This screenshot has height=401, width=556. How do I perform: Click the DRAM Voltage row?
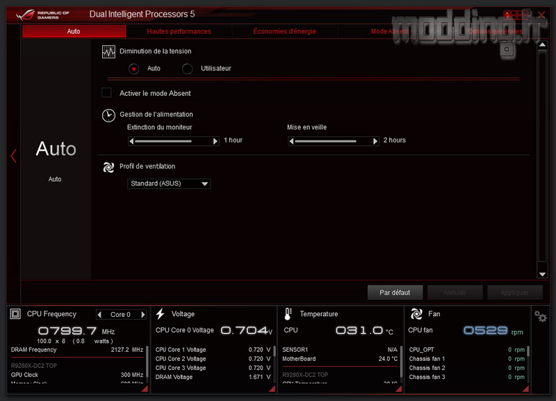coord(213,377)
